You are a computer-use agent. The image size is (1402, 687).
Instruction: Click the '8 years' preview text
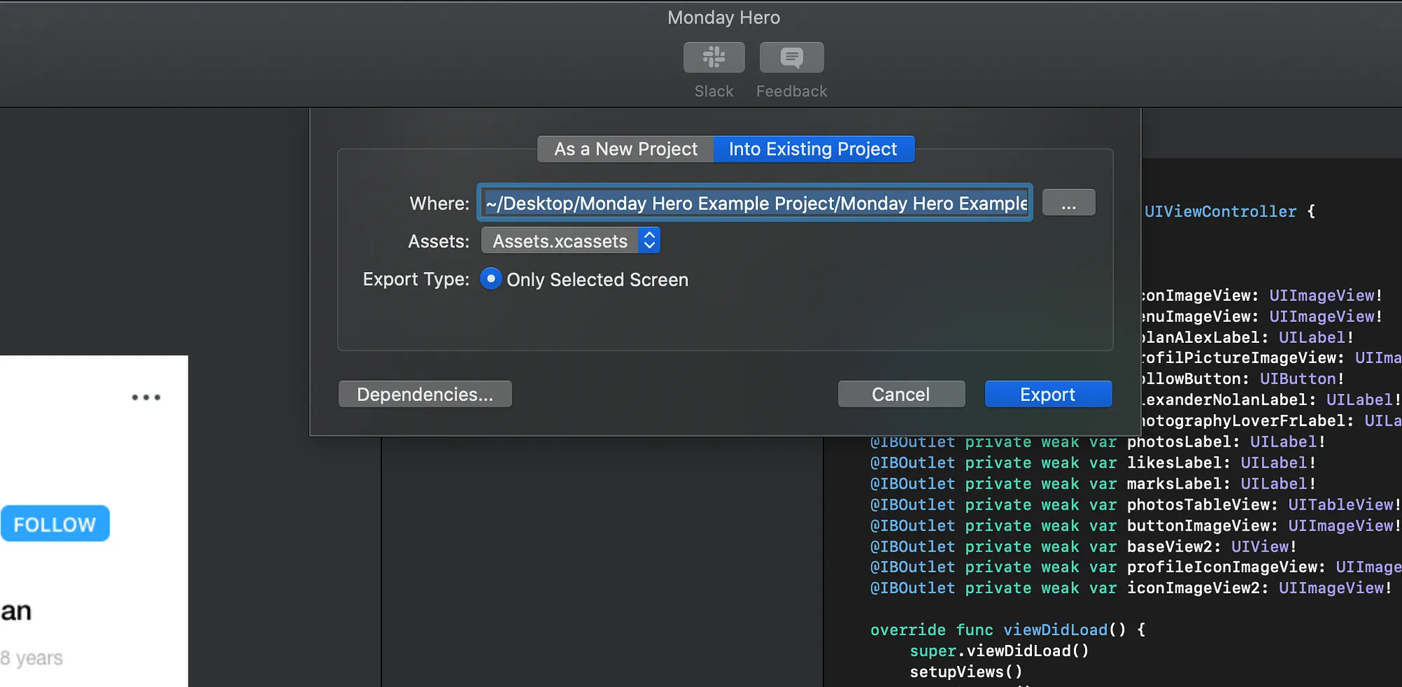32,658
